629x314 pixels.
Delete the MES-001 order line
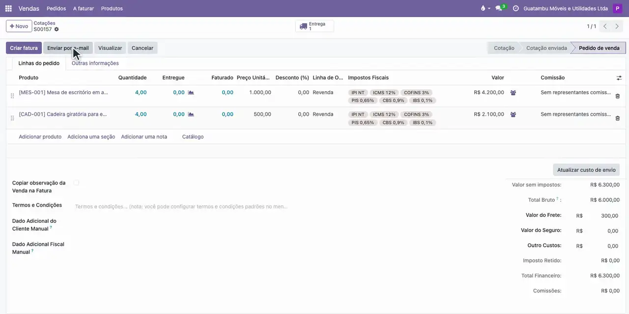pyautogui.click(x=618, y=96)
